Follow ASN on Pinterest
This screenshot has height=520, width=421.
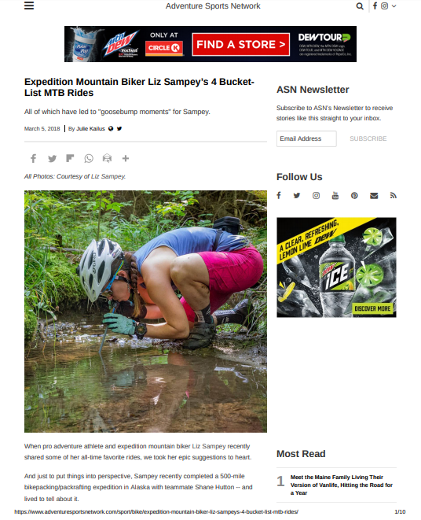tap(354, 195)
